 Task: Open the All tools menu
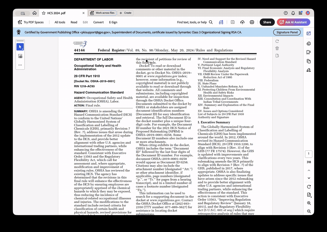pos(60,22)
